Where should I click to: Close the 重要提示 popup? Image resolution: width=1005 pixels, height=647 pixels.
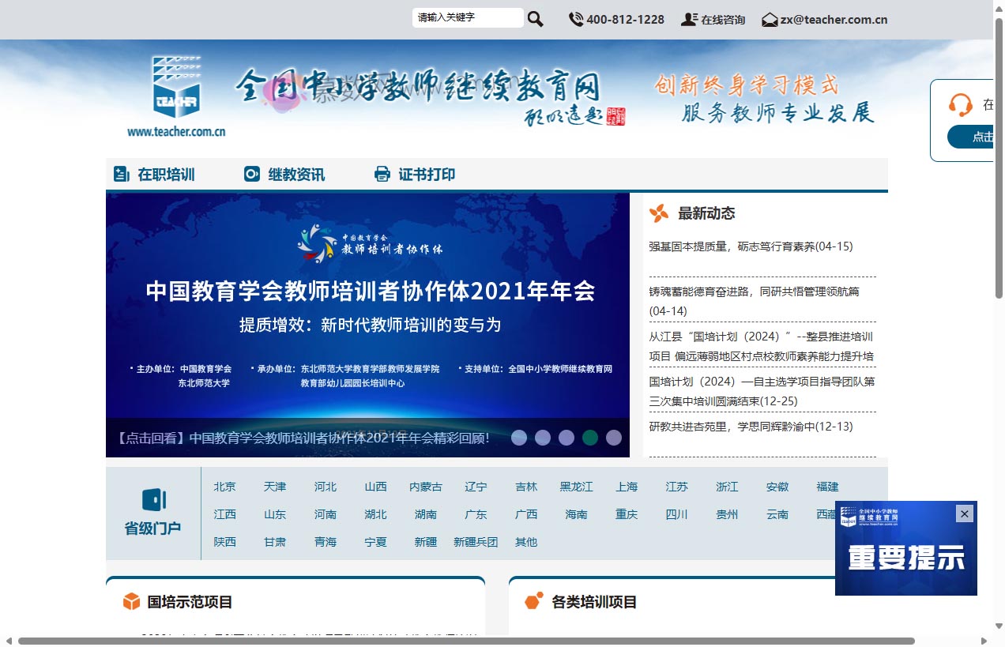(965, 513)
